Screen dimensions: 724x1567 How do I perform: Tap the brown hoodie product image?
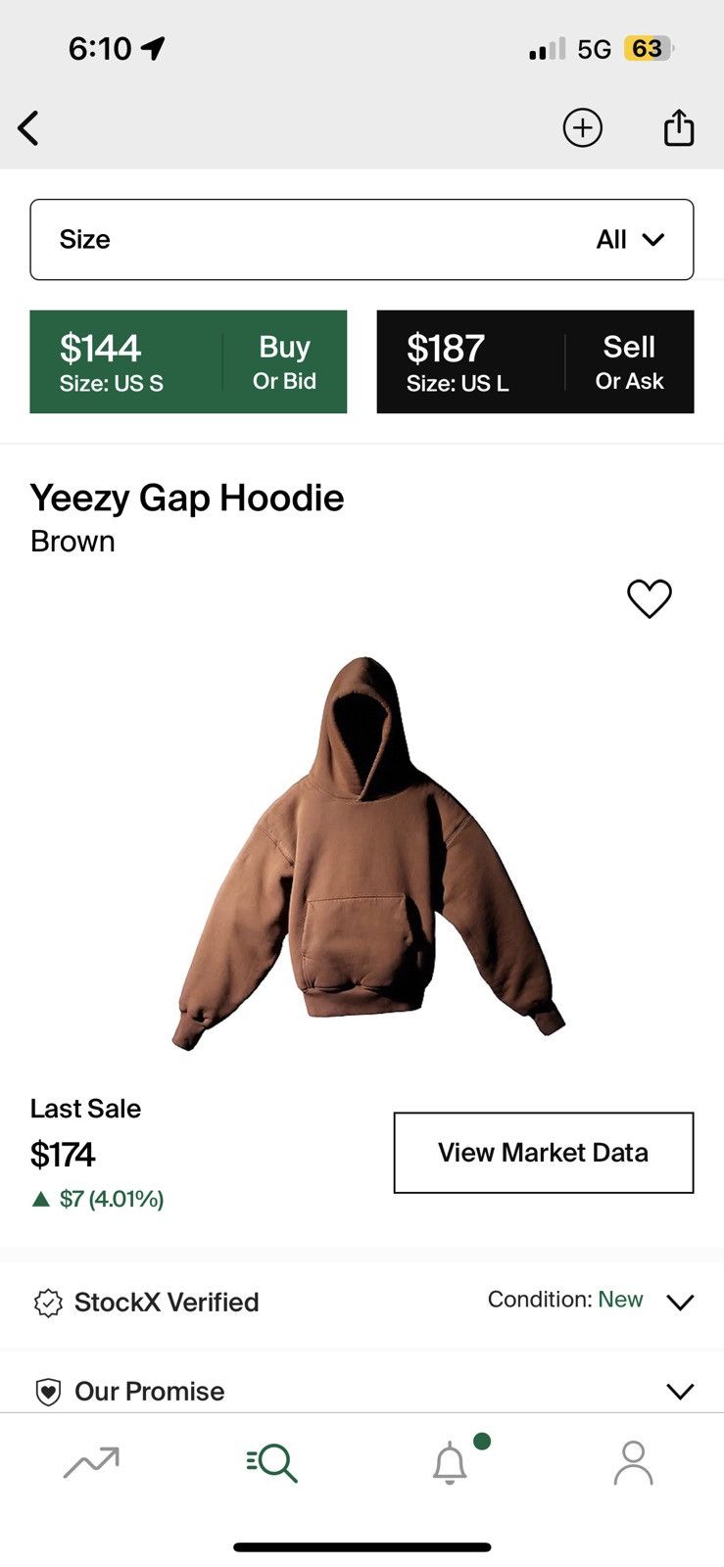pyautogui.click(x=368, y=853)
